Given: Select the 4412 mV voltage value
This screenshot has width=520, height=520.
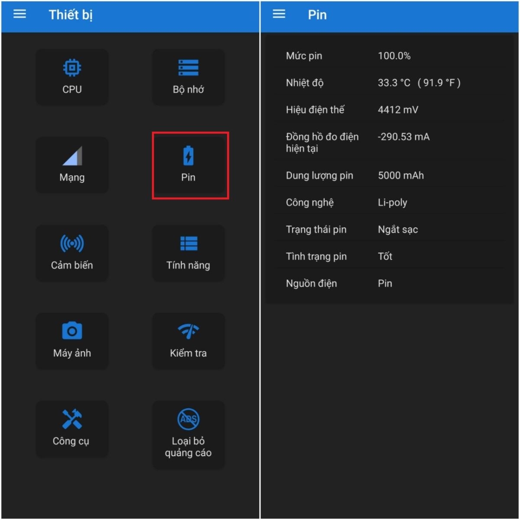Looking at the screenshot, I should pyautogui.click(x=398, y=110).
